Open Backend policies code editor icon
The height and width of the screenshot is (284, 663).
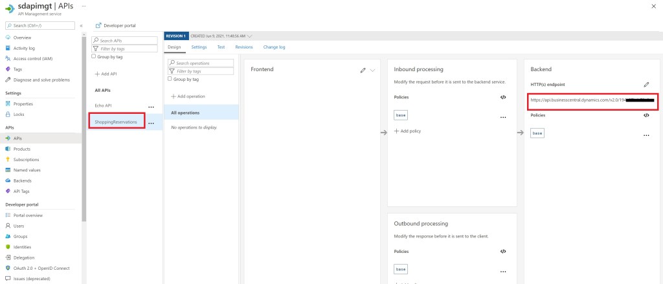646,115
